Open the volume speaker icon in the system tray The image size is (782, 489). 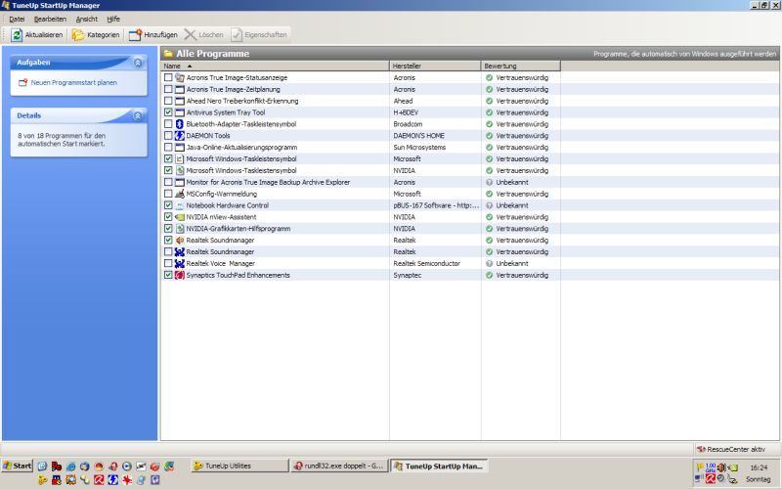click(x=721, y=467)
